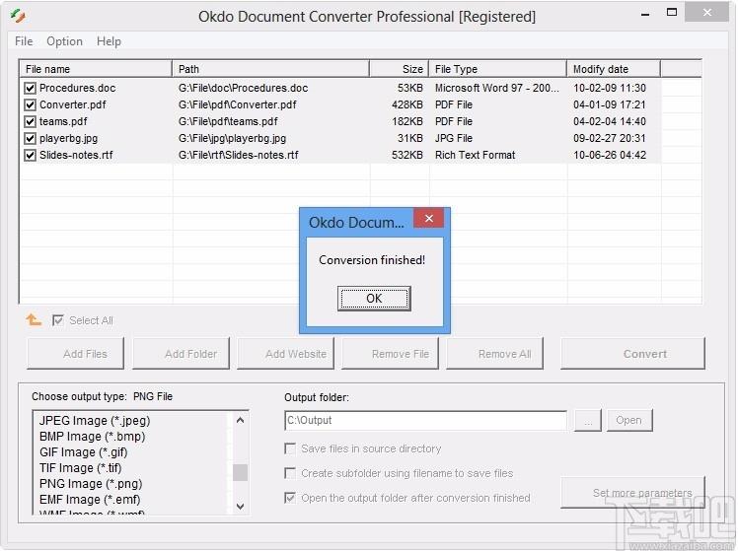
Task: Select the teams.pdf file name
Action: tap(63, 122)
